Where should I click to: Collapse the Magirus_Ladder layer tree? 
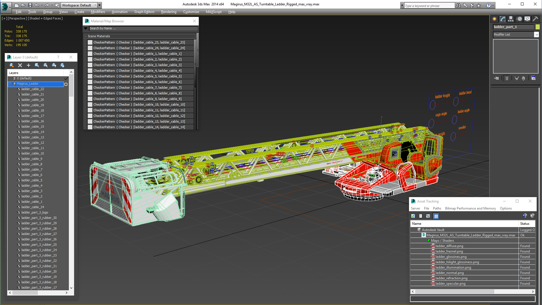[10, 84]
